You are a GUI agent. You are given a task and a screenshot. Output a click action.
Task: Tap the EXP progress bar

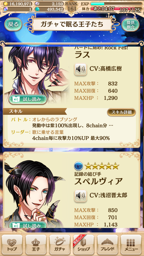point(116,3)
